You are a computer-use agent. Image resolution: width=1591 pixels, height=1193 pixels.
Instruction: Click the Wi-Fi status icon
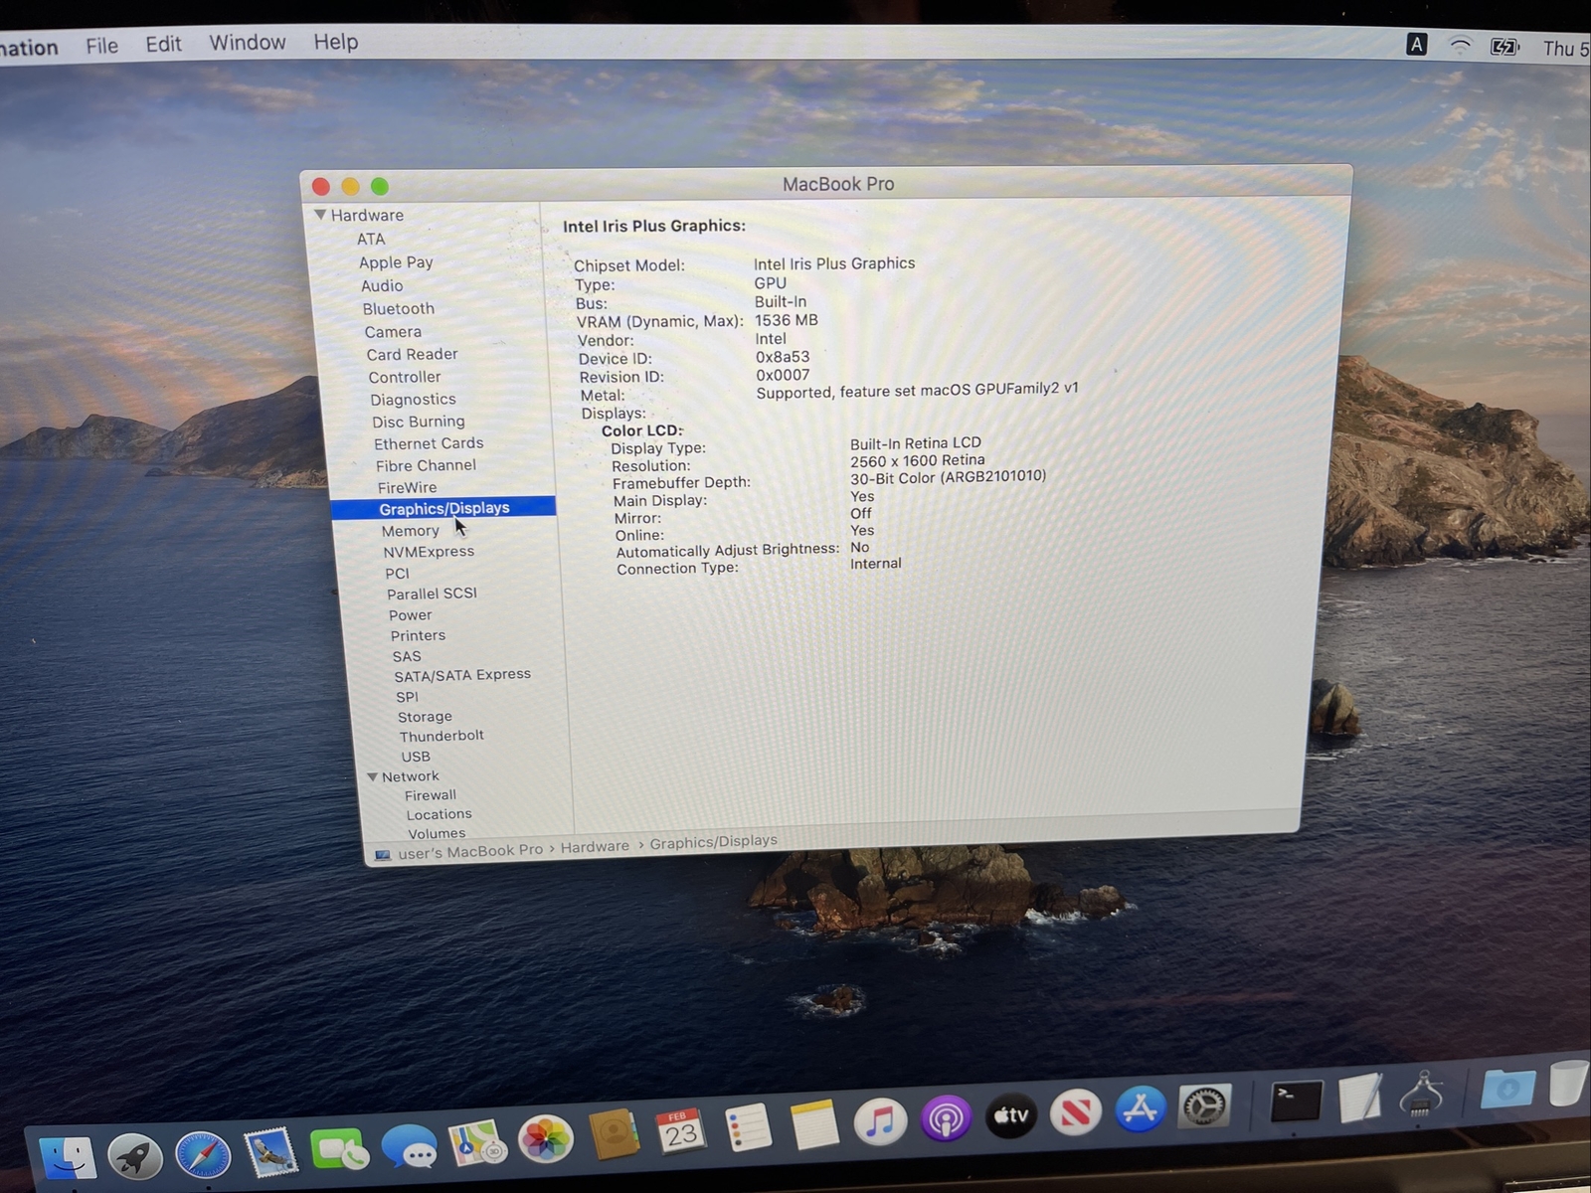pos(1460,46)
